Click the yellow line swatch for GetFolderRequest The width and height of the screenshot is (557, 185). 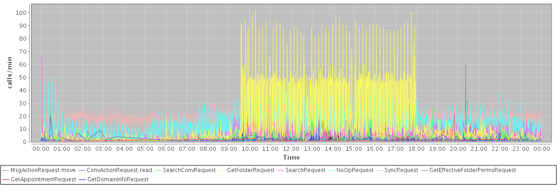[x=222, y=170]
